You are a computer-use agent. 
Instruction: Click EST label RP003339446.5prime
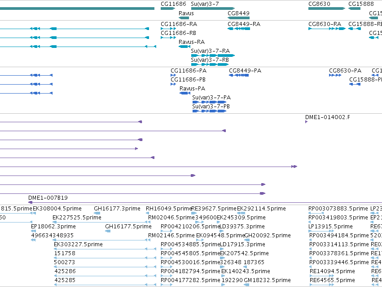[339, 262]
